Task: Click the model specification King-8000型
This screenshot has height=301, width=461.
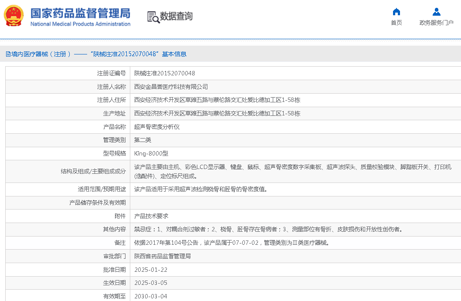Action: click(x=151, y=153)
